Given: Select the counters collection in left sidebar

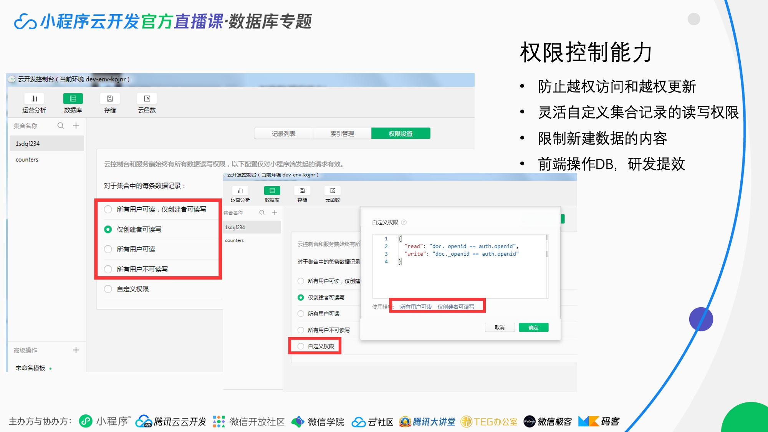Looking at the screenshot, I should tap(27, 160).
